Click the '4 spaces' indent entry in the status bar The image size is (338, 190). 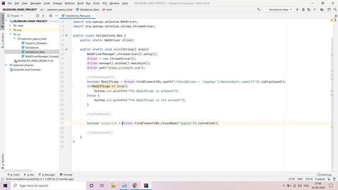[320, 179]
